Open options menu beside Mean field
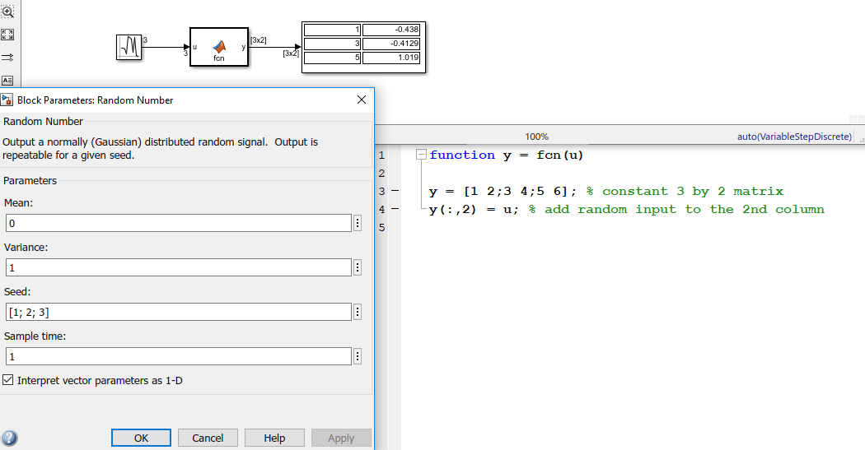 (x=358, y=223)
